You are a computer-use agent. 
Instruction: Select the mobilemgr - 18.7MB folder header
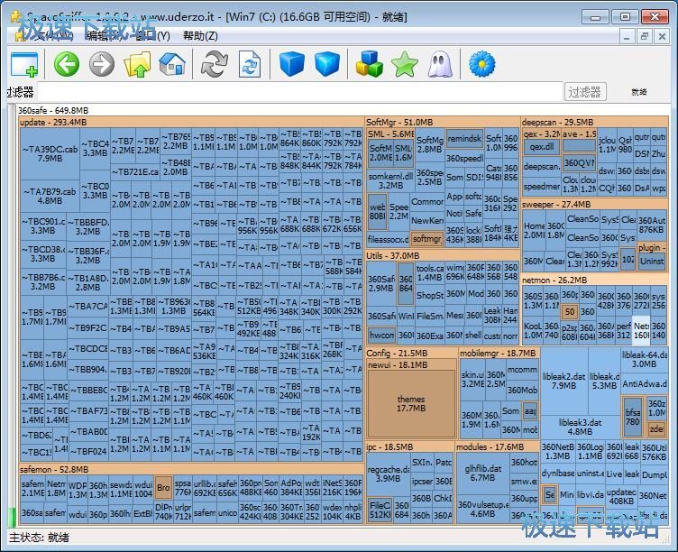tap(499, 353)
